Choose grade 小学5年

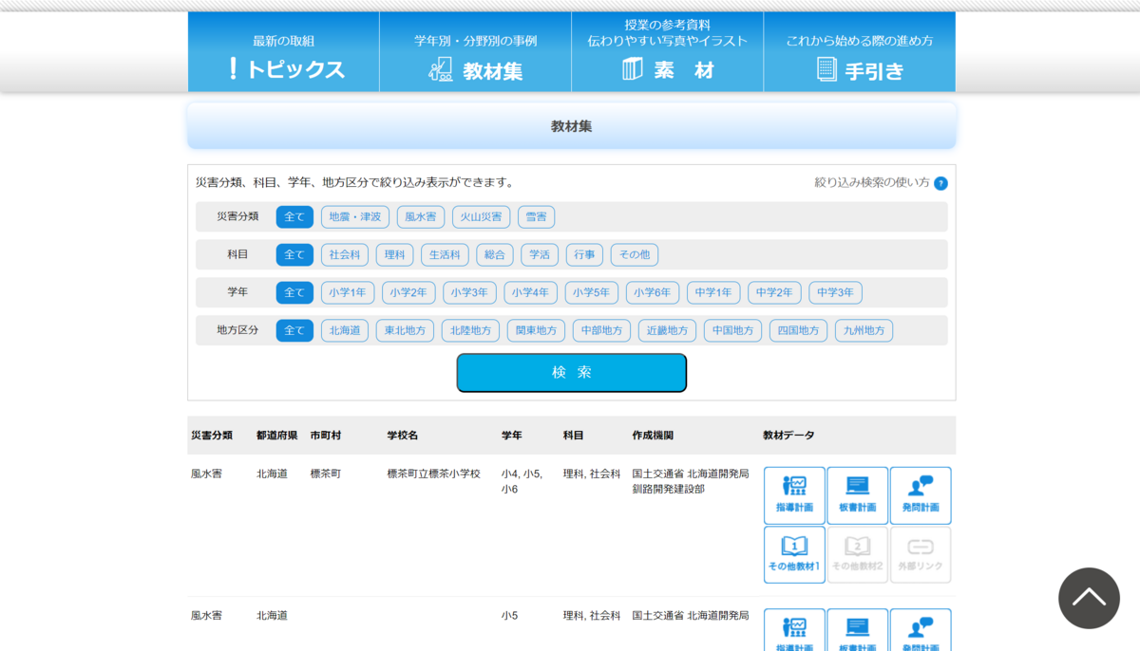[592, 292]
